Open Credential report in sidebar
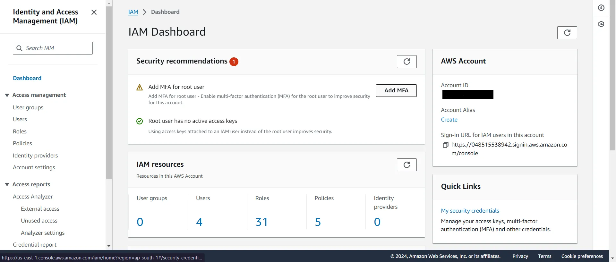 [35, 245]
